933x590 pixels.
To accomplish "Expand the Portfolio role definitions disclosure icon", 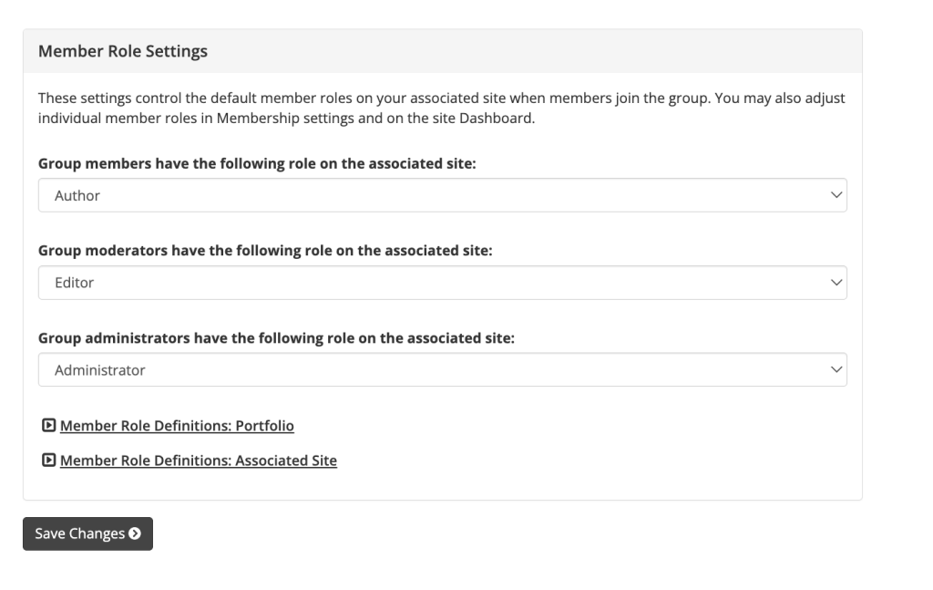I will click(x=49, y=425).
